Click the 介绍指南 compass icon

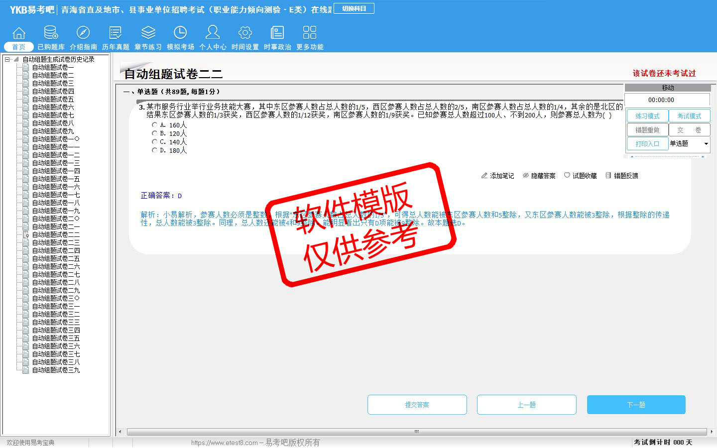pos(83,33)
